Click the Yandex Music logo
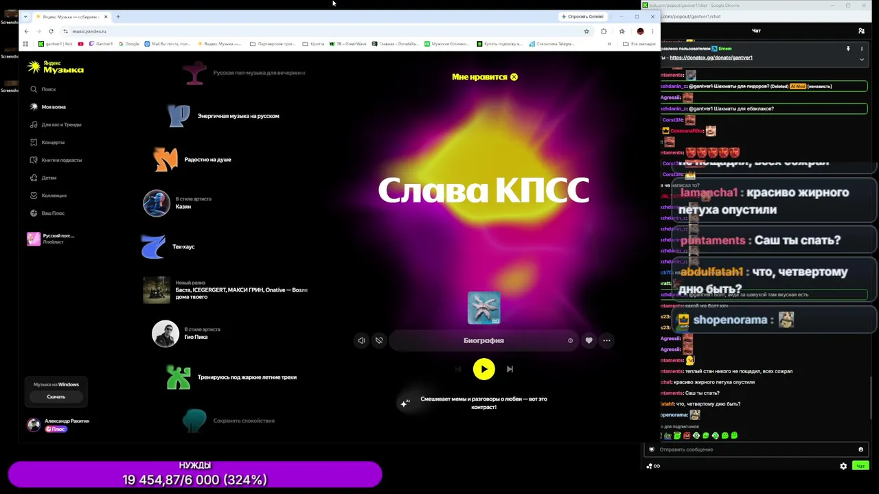Viewport: 879px width, 494px height. tap(56, 67)
